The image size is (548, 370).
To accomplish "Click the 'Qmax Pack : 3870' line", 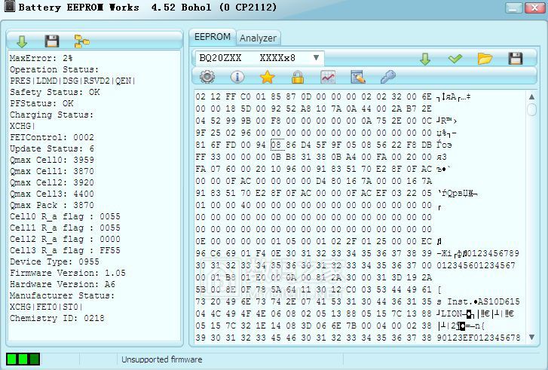I will click(x=52, y=205).
